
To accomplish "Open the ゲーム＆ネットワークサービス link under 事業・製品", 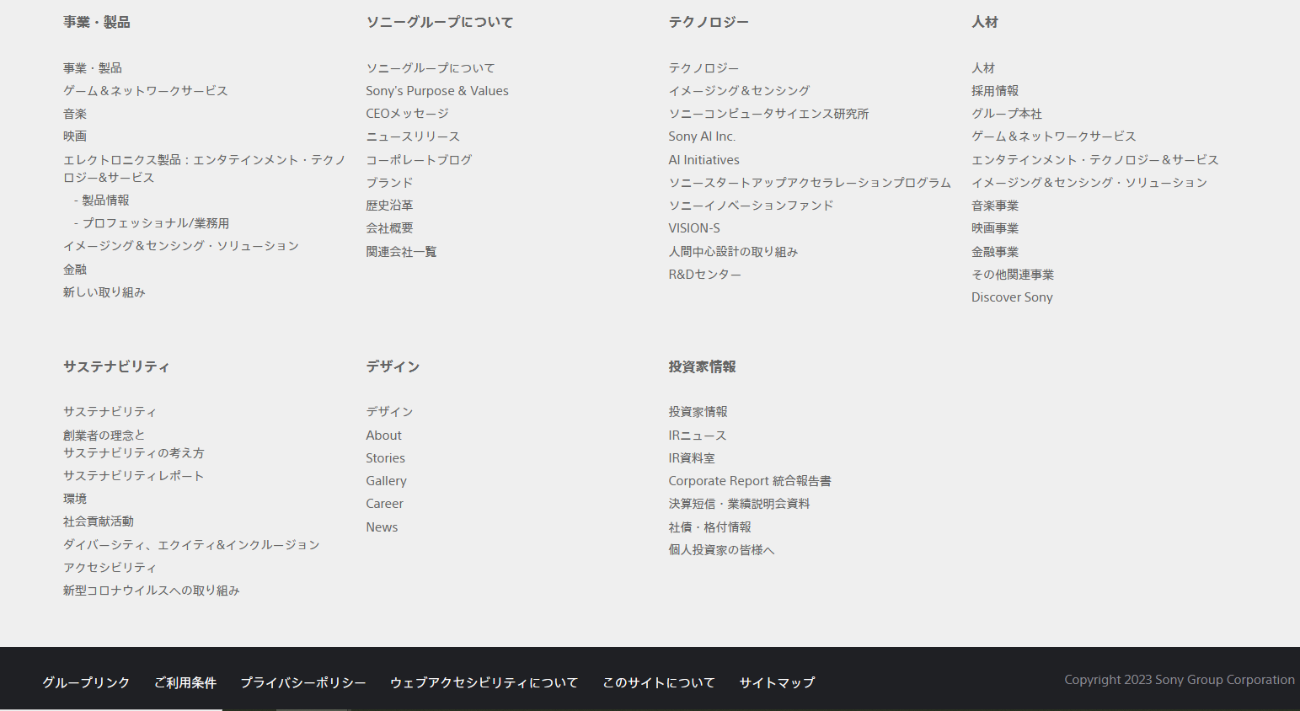I will (x=145, y=91).
